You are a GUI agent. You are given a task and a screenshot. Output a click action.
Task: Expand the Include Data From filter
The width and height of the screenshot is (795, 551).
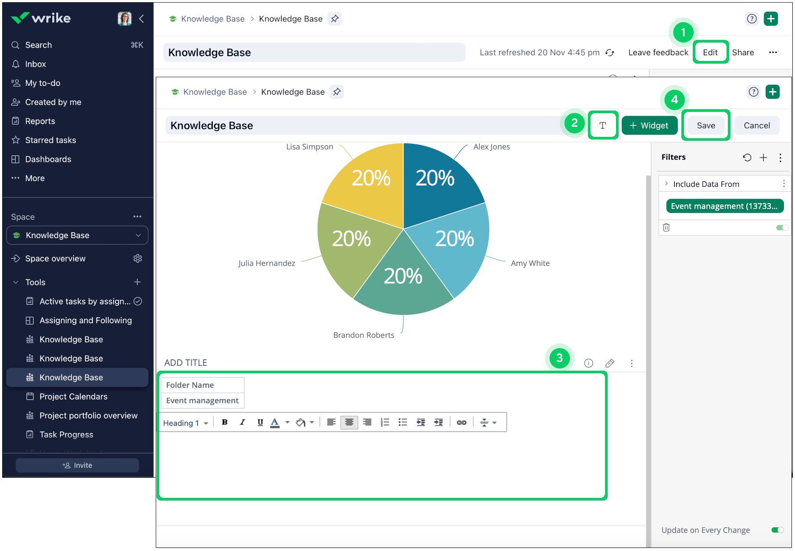point(666,184)
